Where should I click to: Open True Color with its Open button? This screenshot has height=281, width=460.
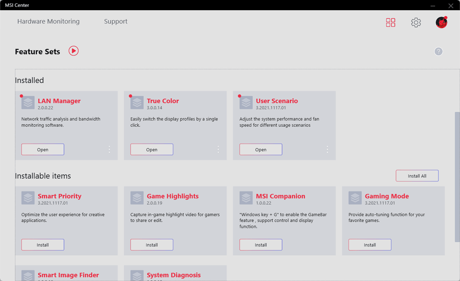152,149
